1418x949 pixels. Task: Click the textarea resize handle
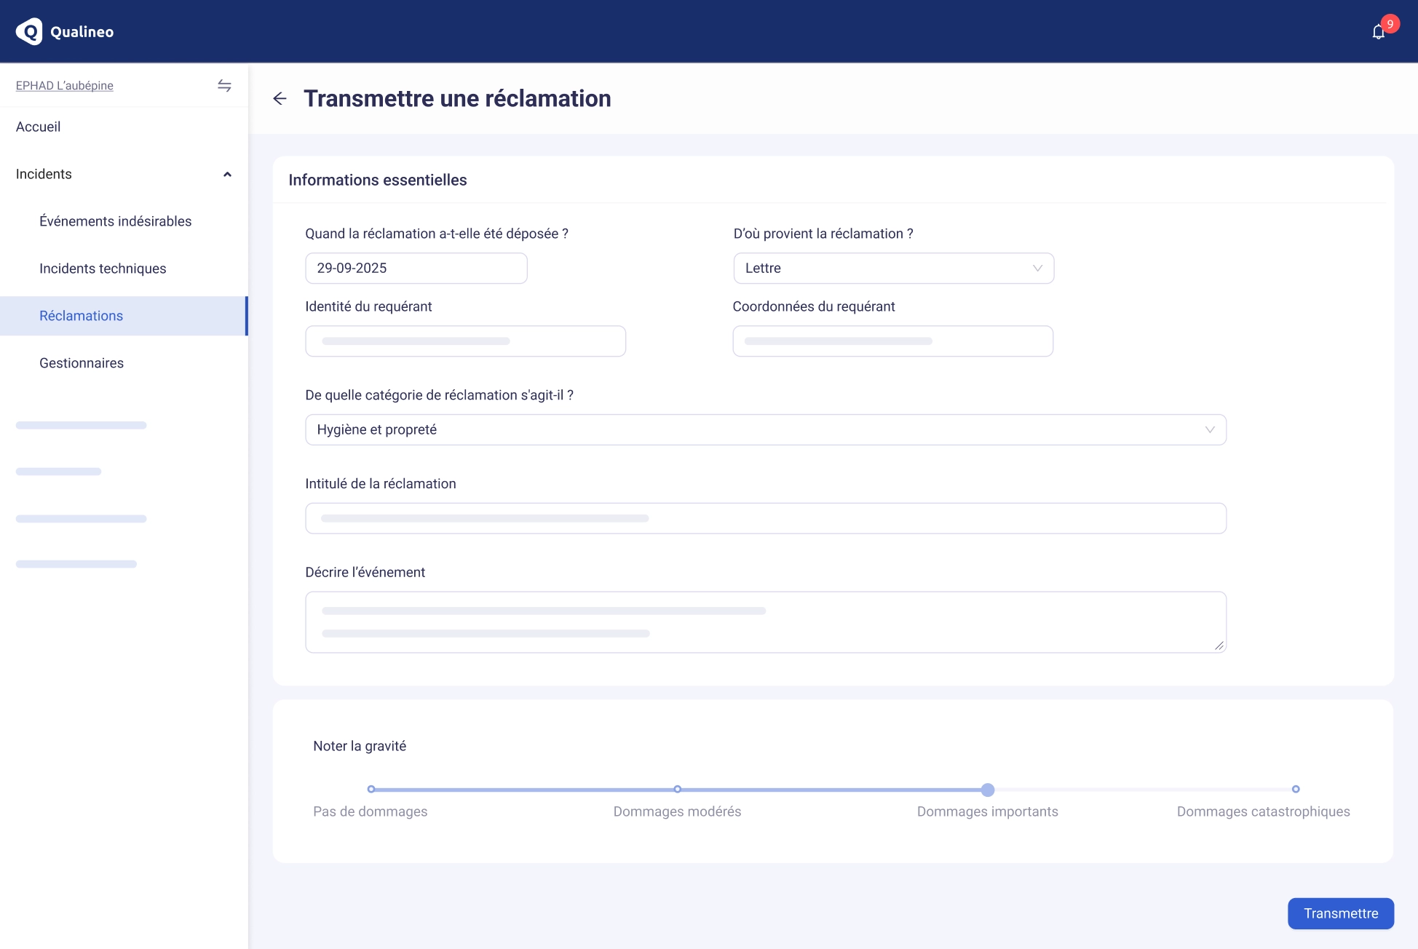[1219, 646]
